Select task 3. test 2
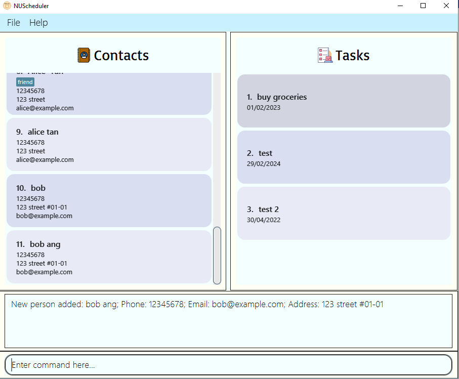 344,214
